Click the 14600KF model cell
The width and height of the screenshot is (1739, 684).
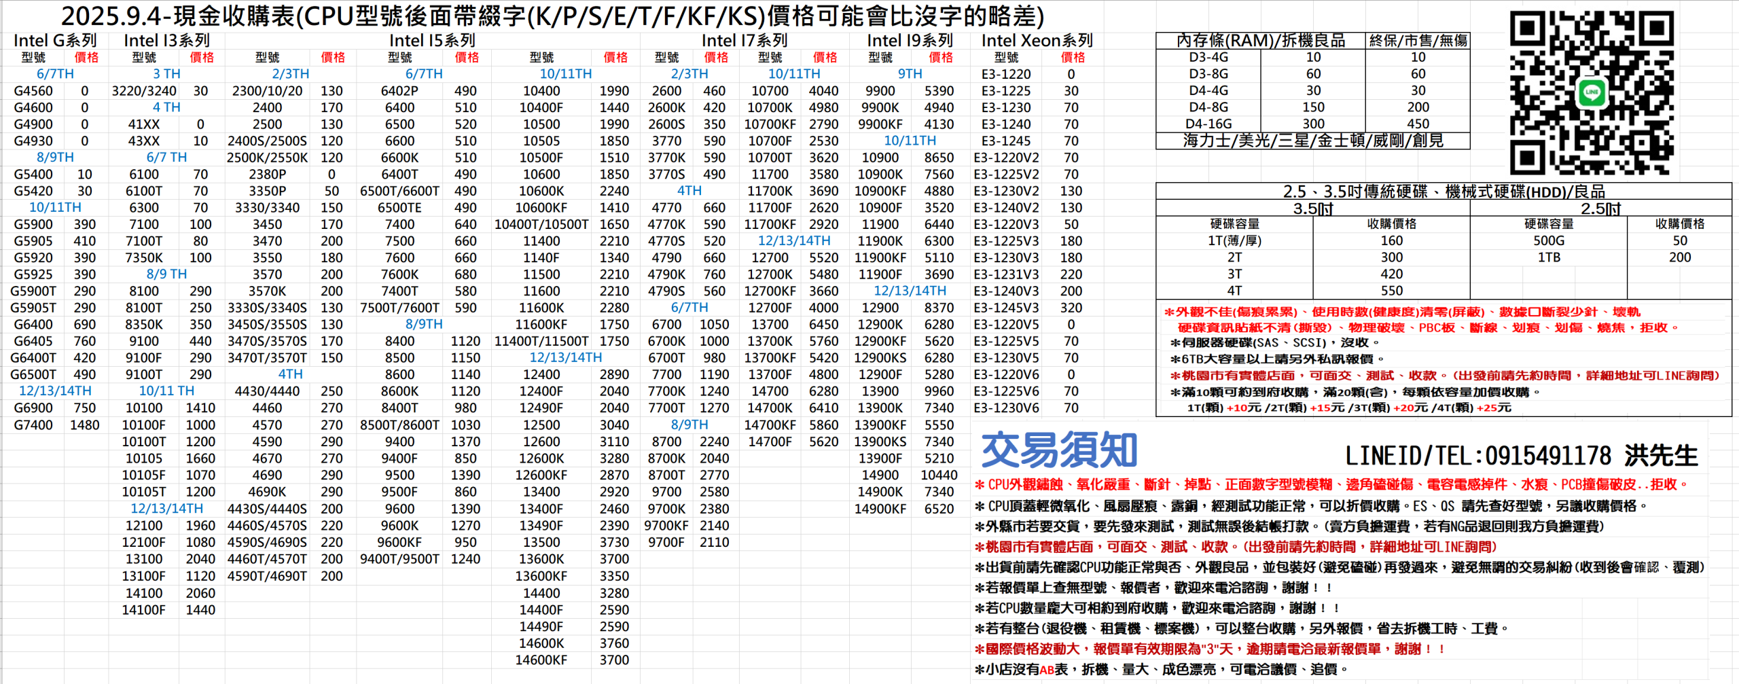pyautogui.click(x=541, y=660)
